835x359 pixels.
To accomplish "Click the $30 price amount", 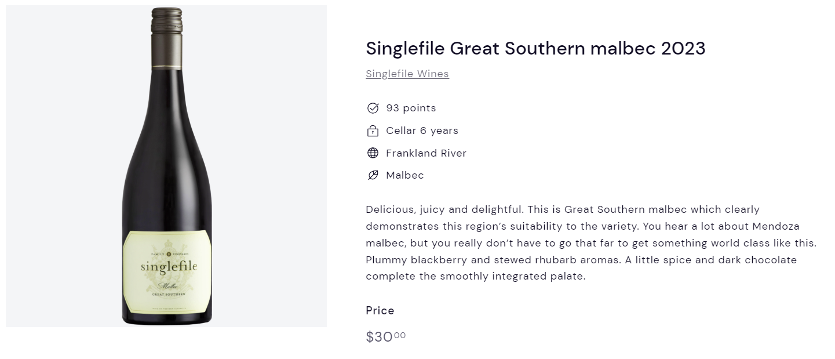I will (x=386, y=337).
